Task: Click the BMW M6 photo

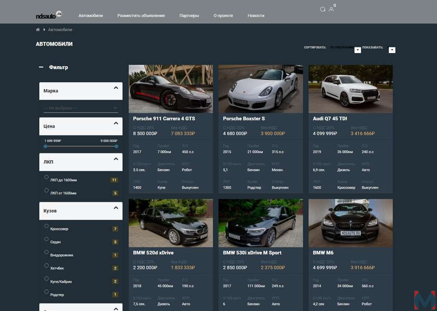Action: 351,223
